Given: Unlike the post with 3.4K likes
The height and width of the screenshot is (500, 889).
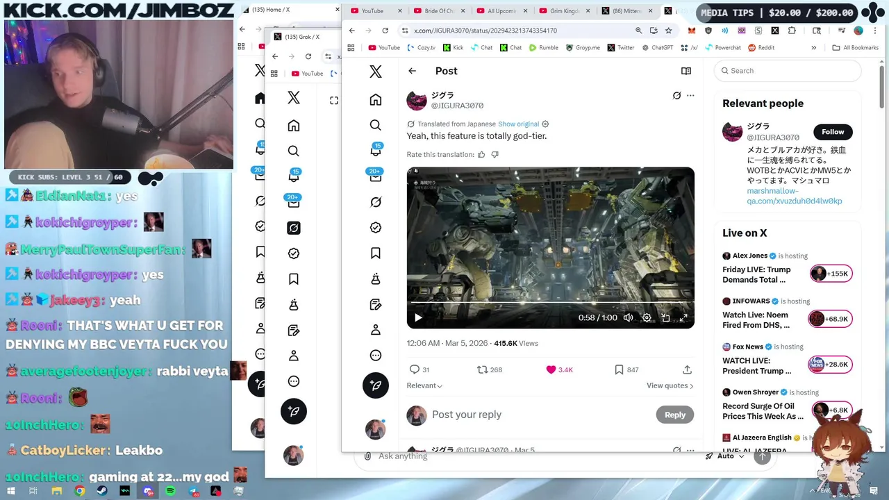Looking at the screenshot, I should click(551, 369).
